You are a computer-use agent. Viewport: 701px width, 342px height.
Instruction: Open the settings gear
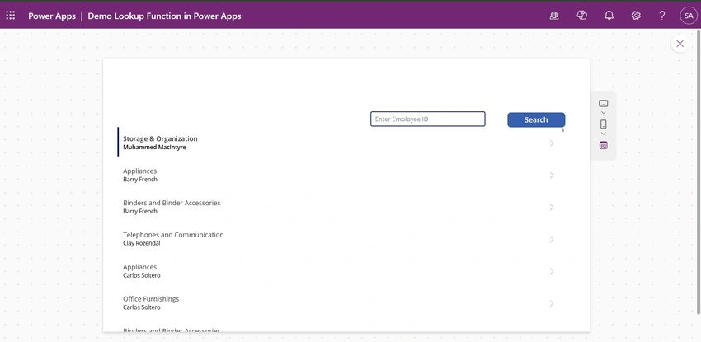(x=636, y=16)
